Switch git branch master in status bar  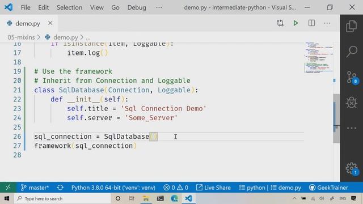pyautogui.click(x=35, y=188)
